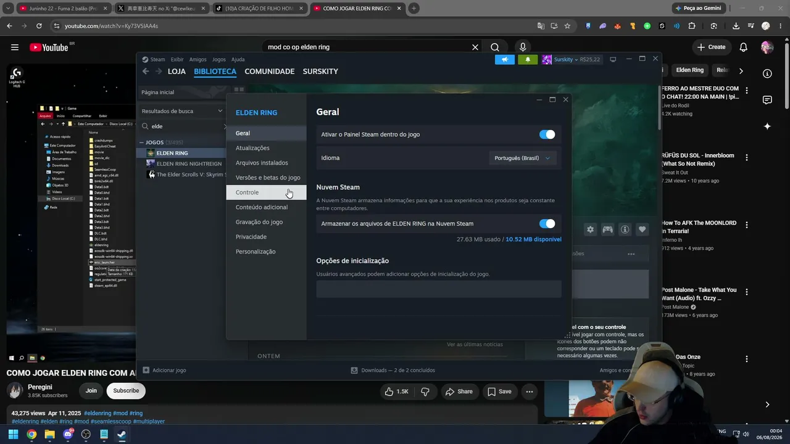Clear the YouTube search query
This screenshot has width=790, height=444.
coord(475,47)
